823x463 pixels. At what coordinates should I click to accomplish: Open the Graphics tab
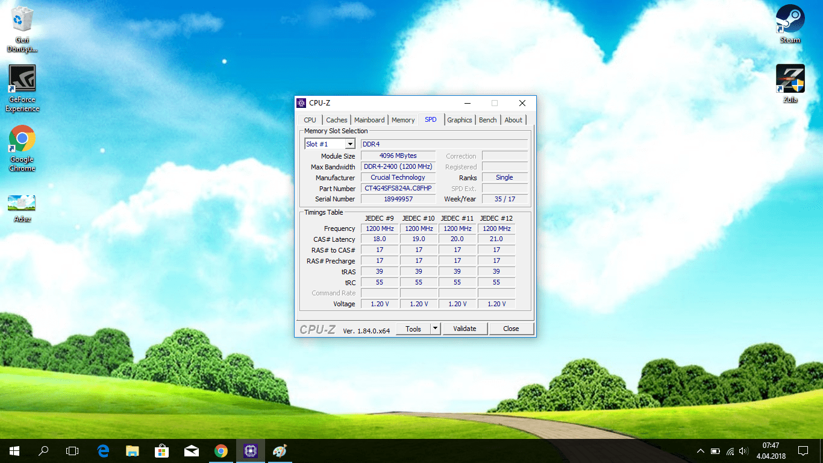pyautogui.click(x=459, y=120)
